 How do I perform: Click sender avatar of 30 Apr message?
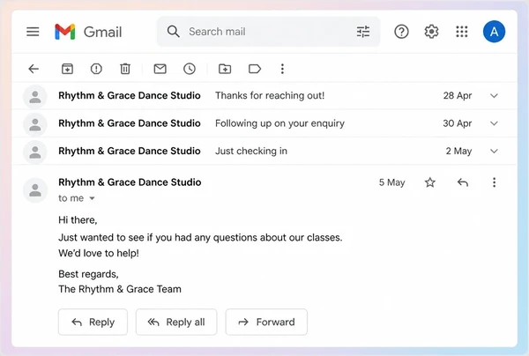coord(34,125)
